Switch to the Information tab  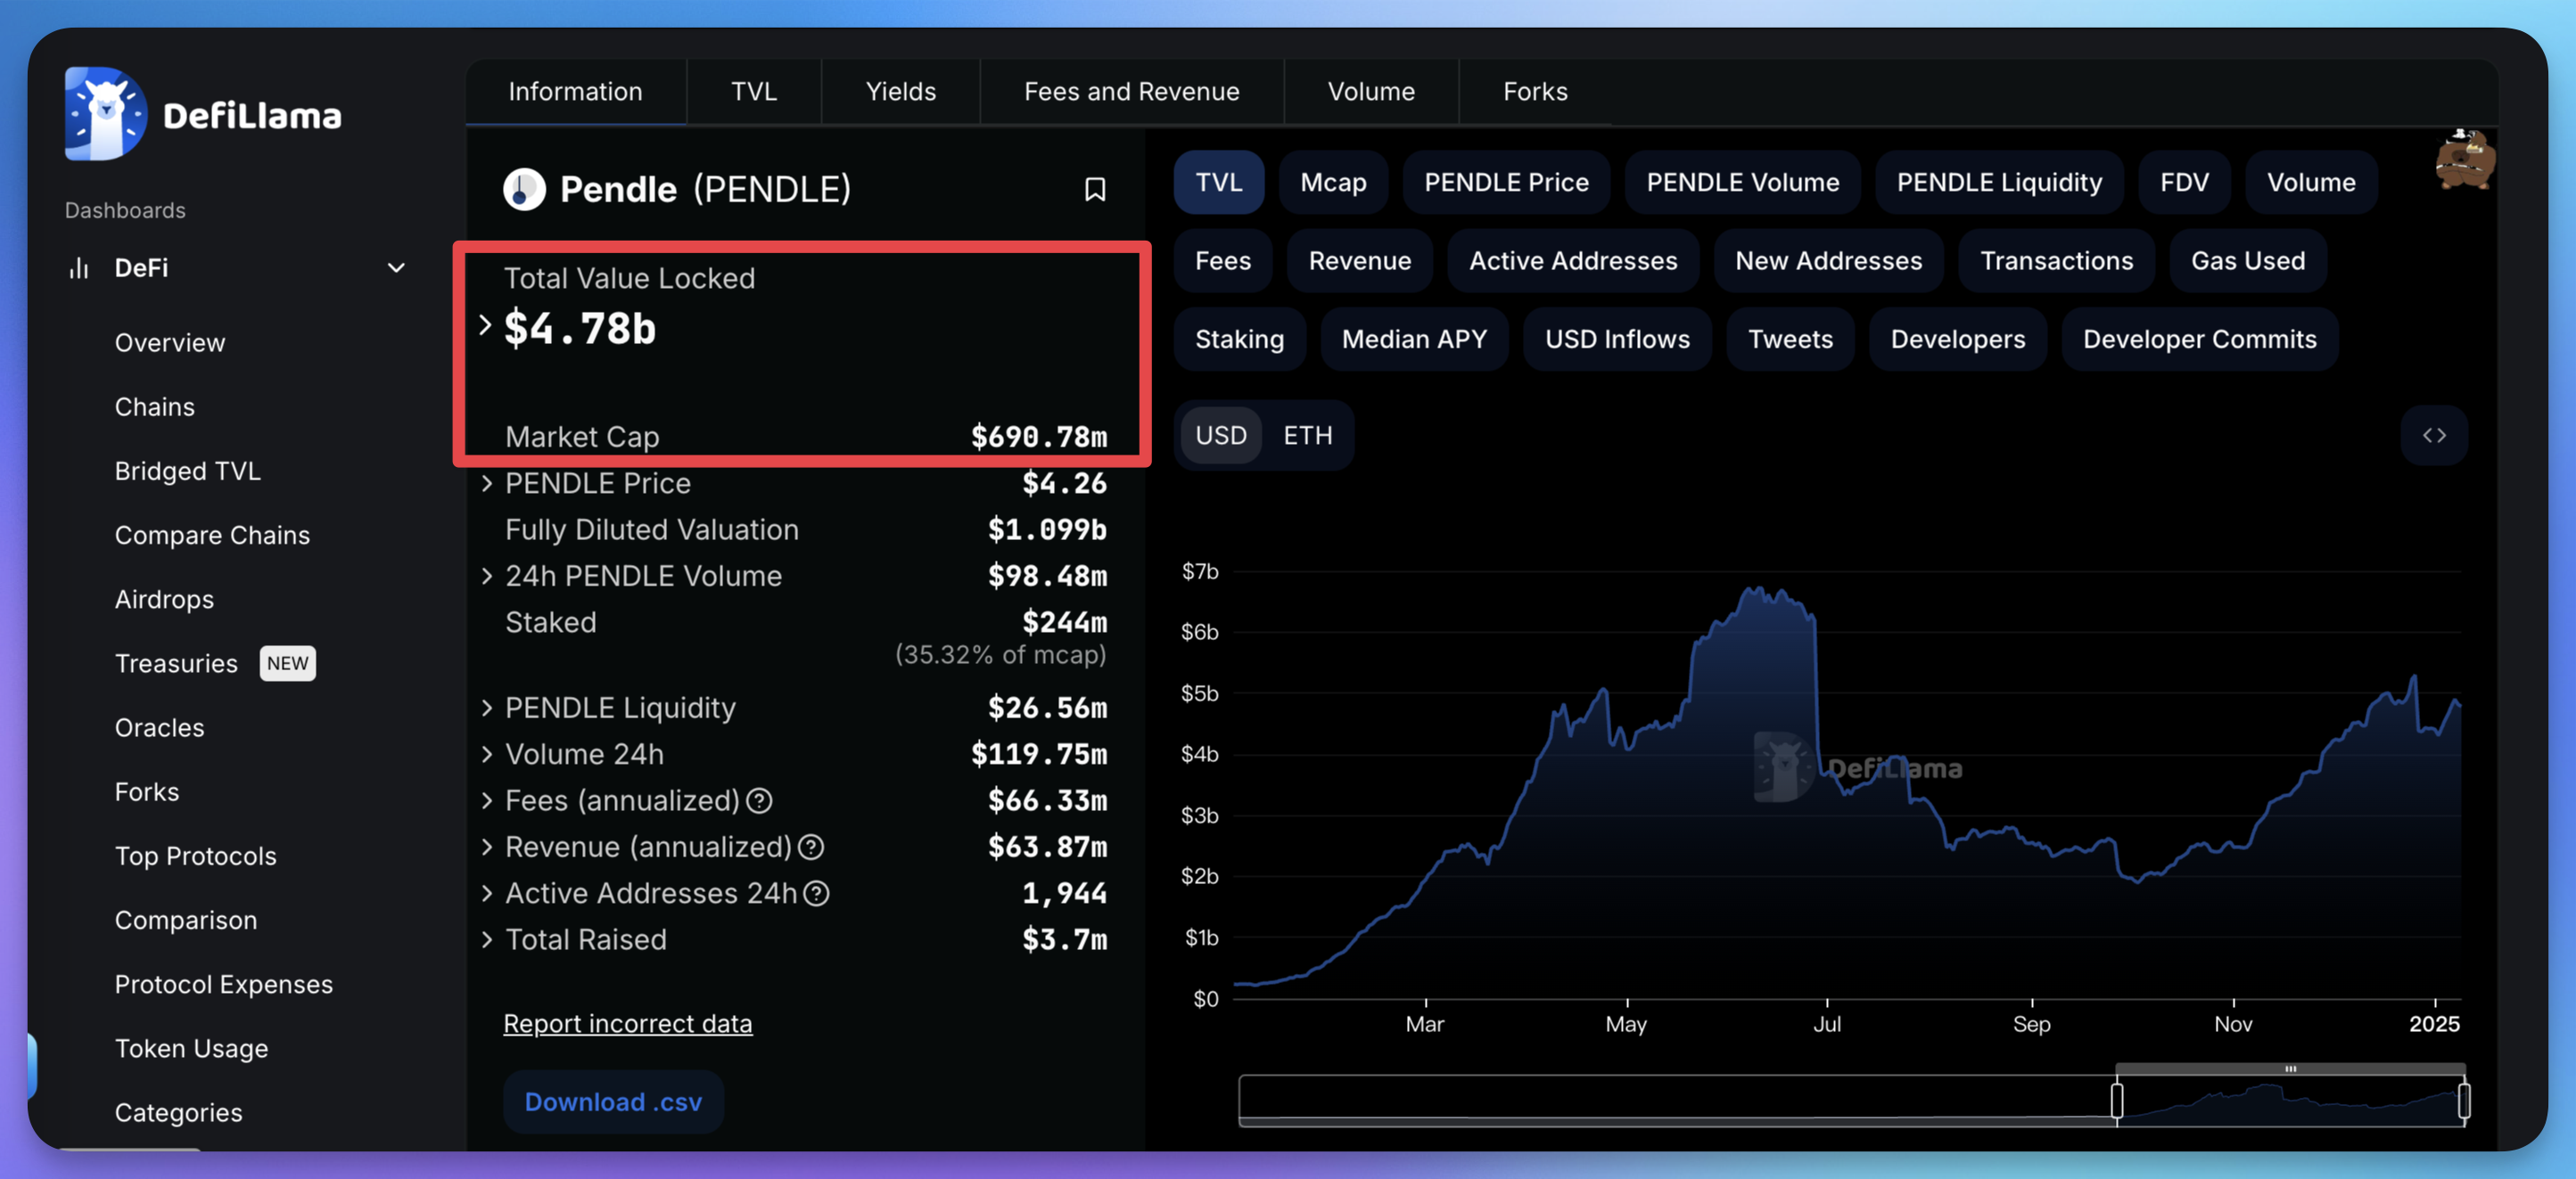click(x=575, y=92)
